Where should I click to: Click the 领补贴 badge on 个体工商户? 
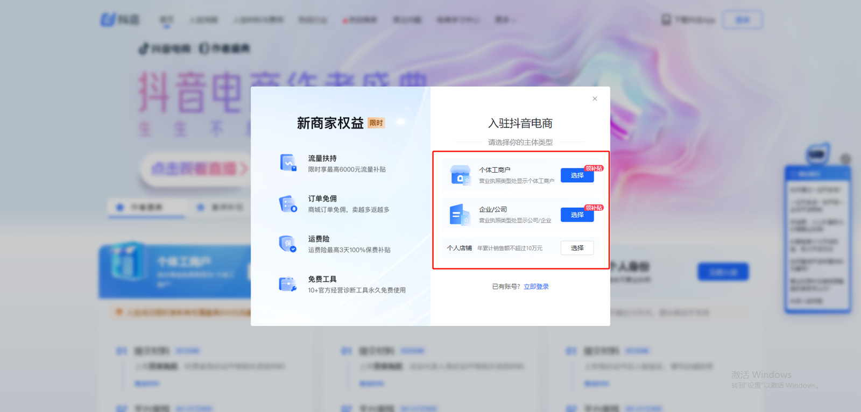(594, 168)
